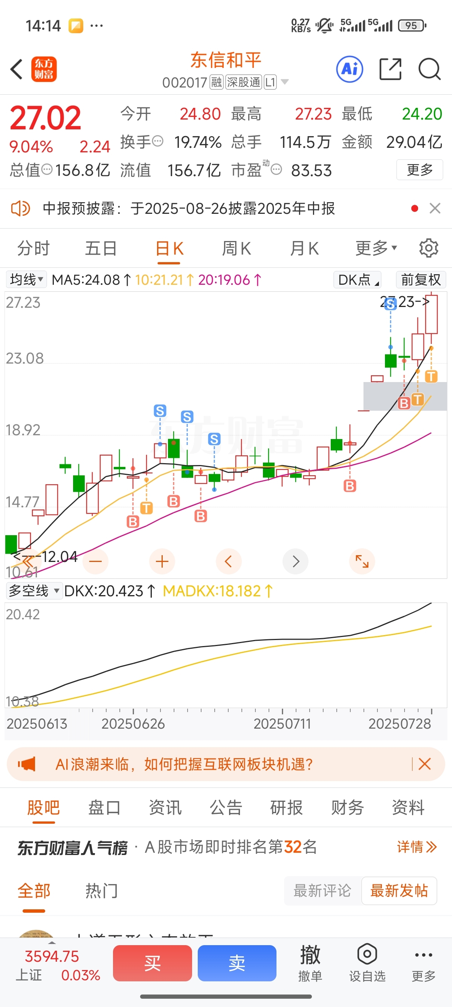Tap the back arrow icon
452x1007 pixels.
click(17, 69)
